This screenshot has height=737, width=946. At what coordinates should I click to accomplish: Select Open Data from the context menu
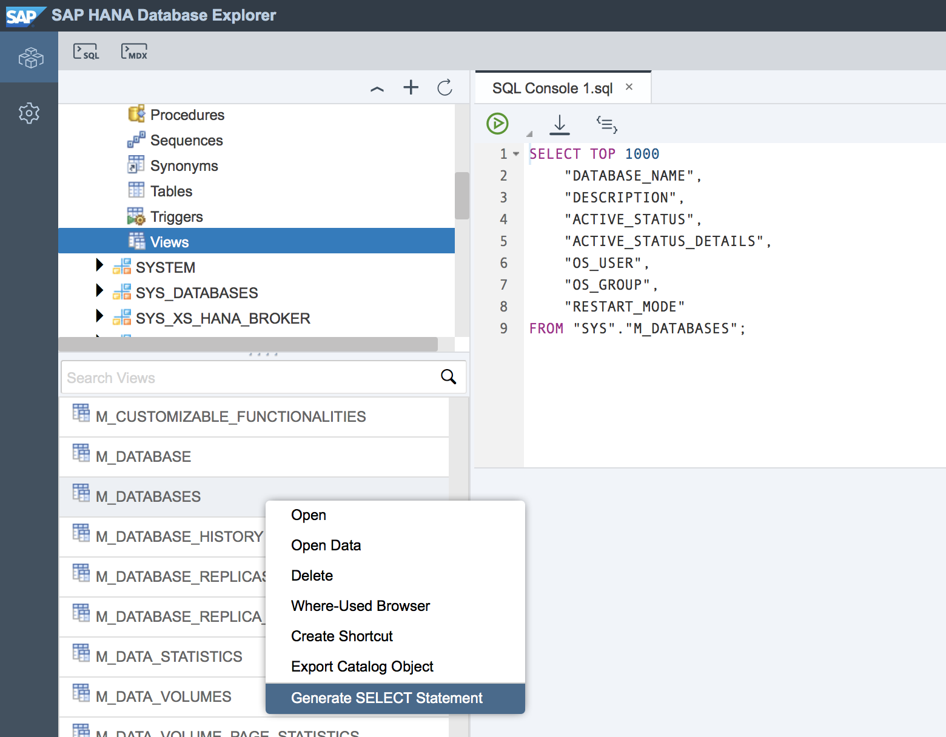coord(326,545)
